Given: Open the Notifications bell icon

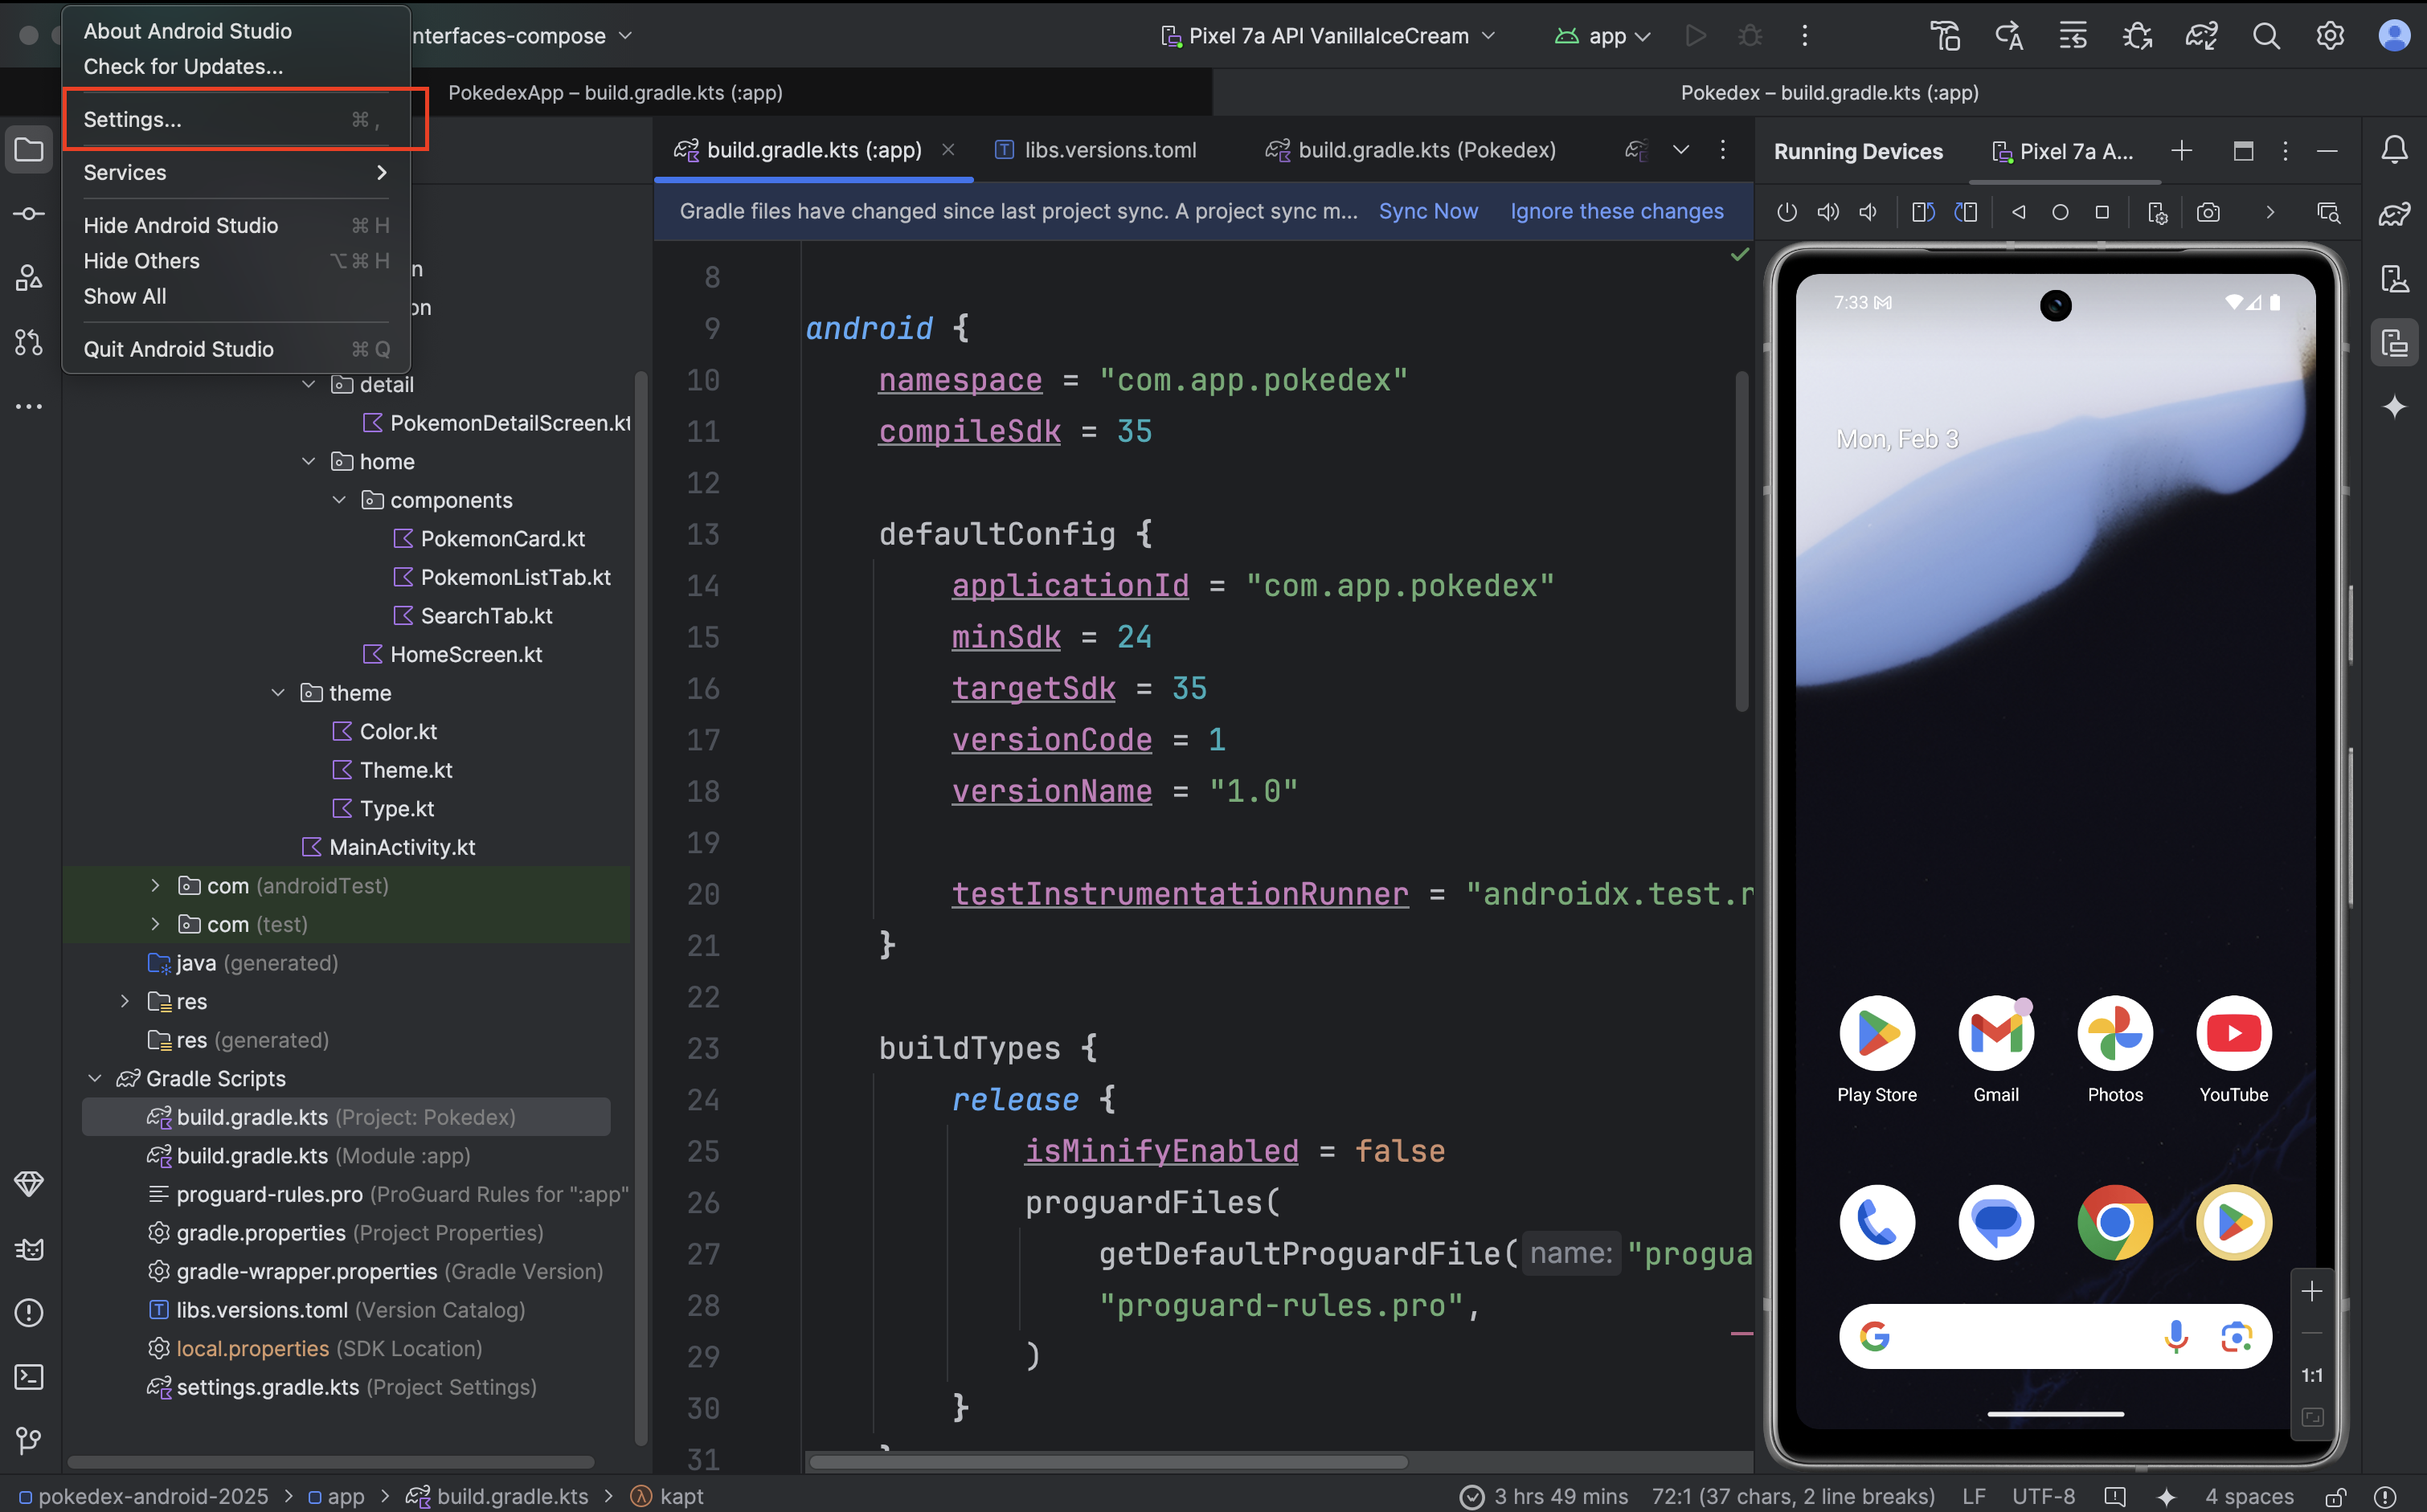Looking at the screenshot, I should (2394, 151).
